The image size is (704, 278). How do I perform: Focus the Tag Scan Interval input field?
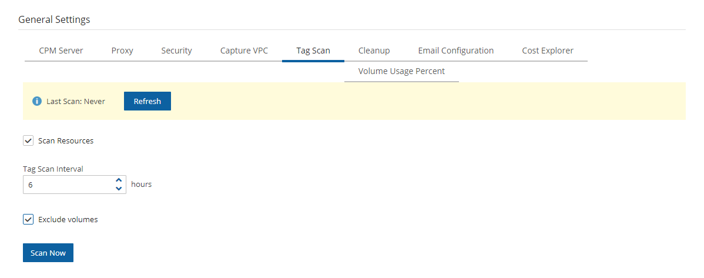pos(68,184)
